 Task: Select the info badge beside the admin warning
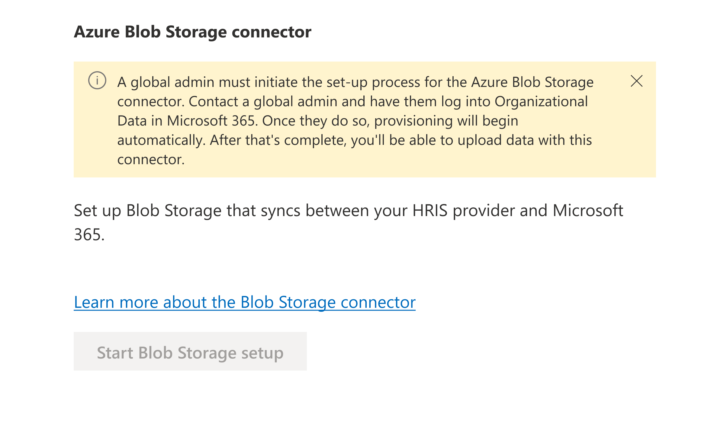pos(97,81)
